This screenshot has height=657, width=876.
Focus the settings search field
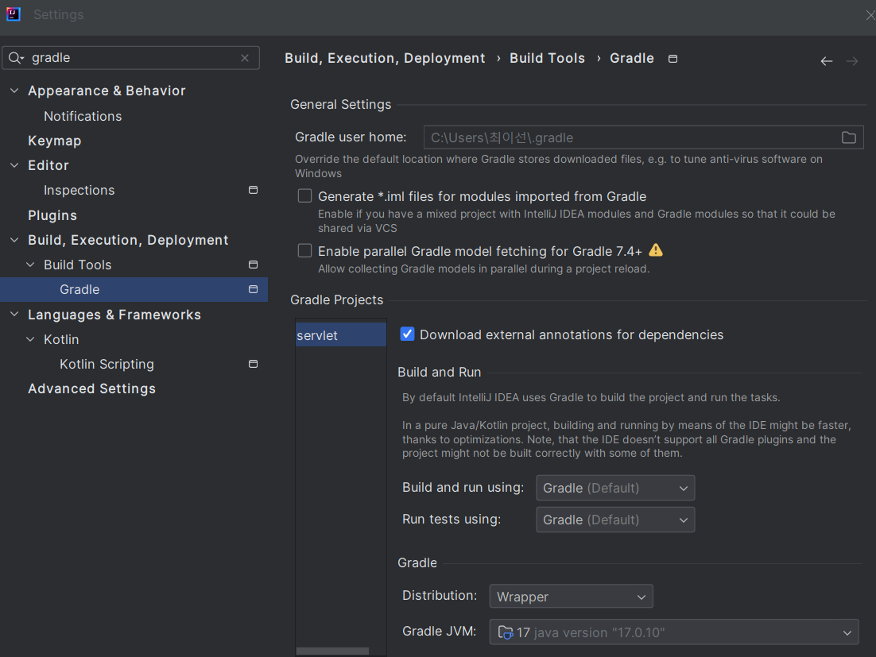pyautogui.click(x=130, y=58)
